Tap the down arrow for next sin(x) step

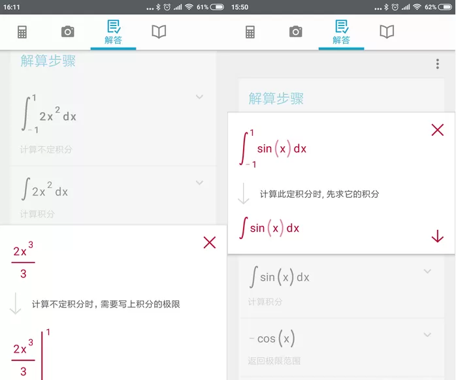click(x=438, y=236)
